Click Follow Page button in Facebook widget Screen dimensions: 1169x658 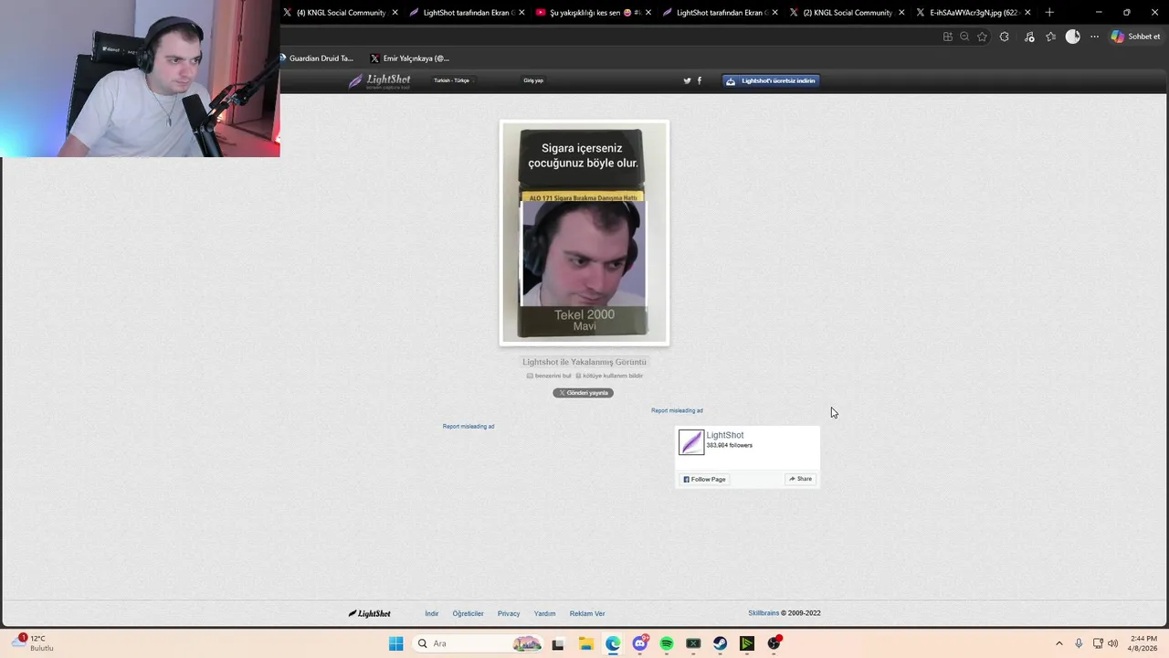point(704,479)
